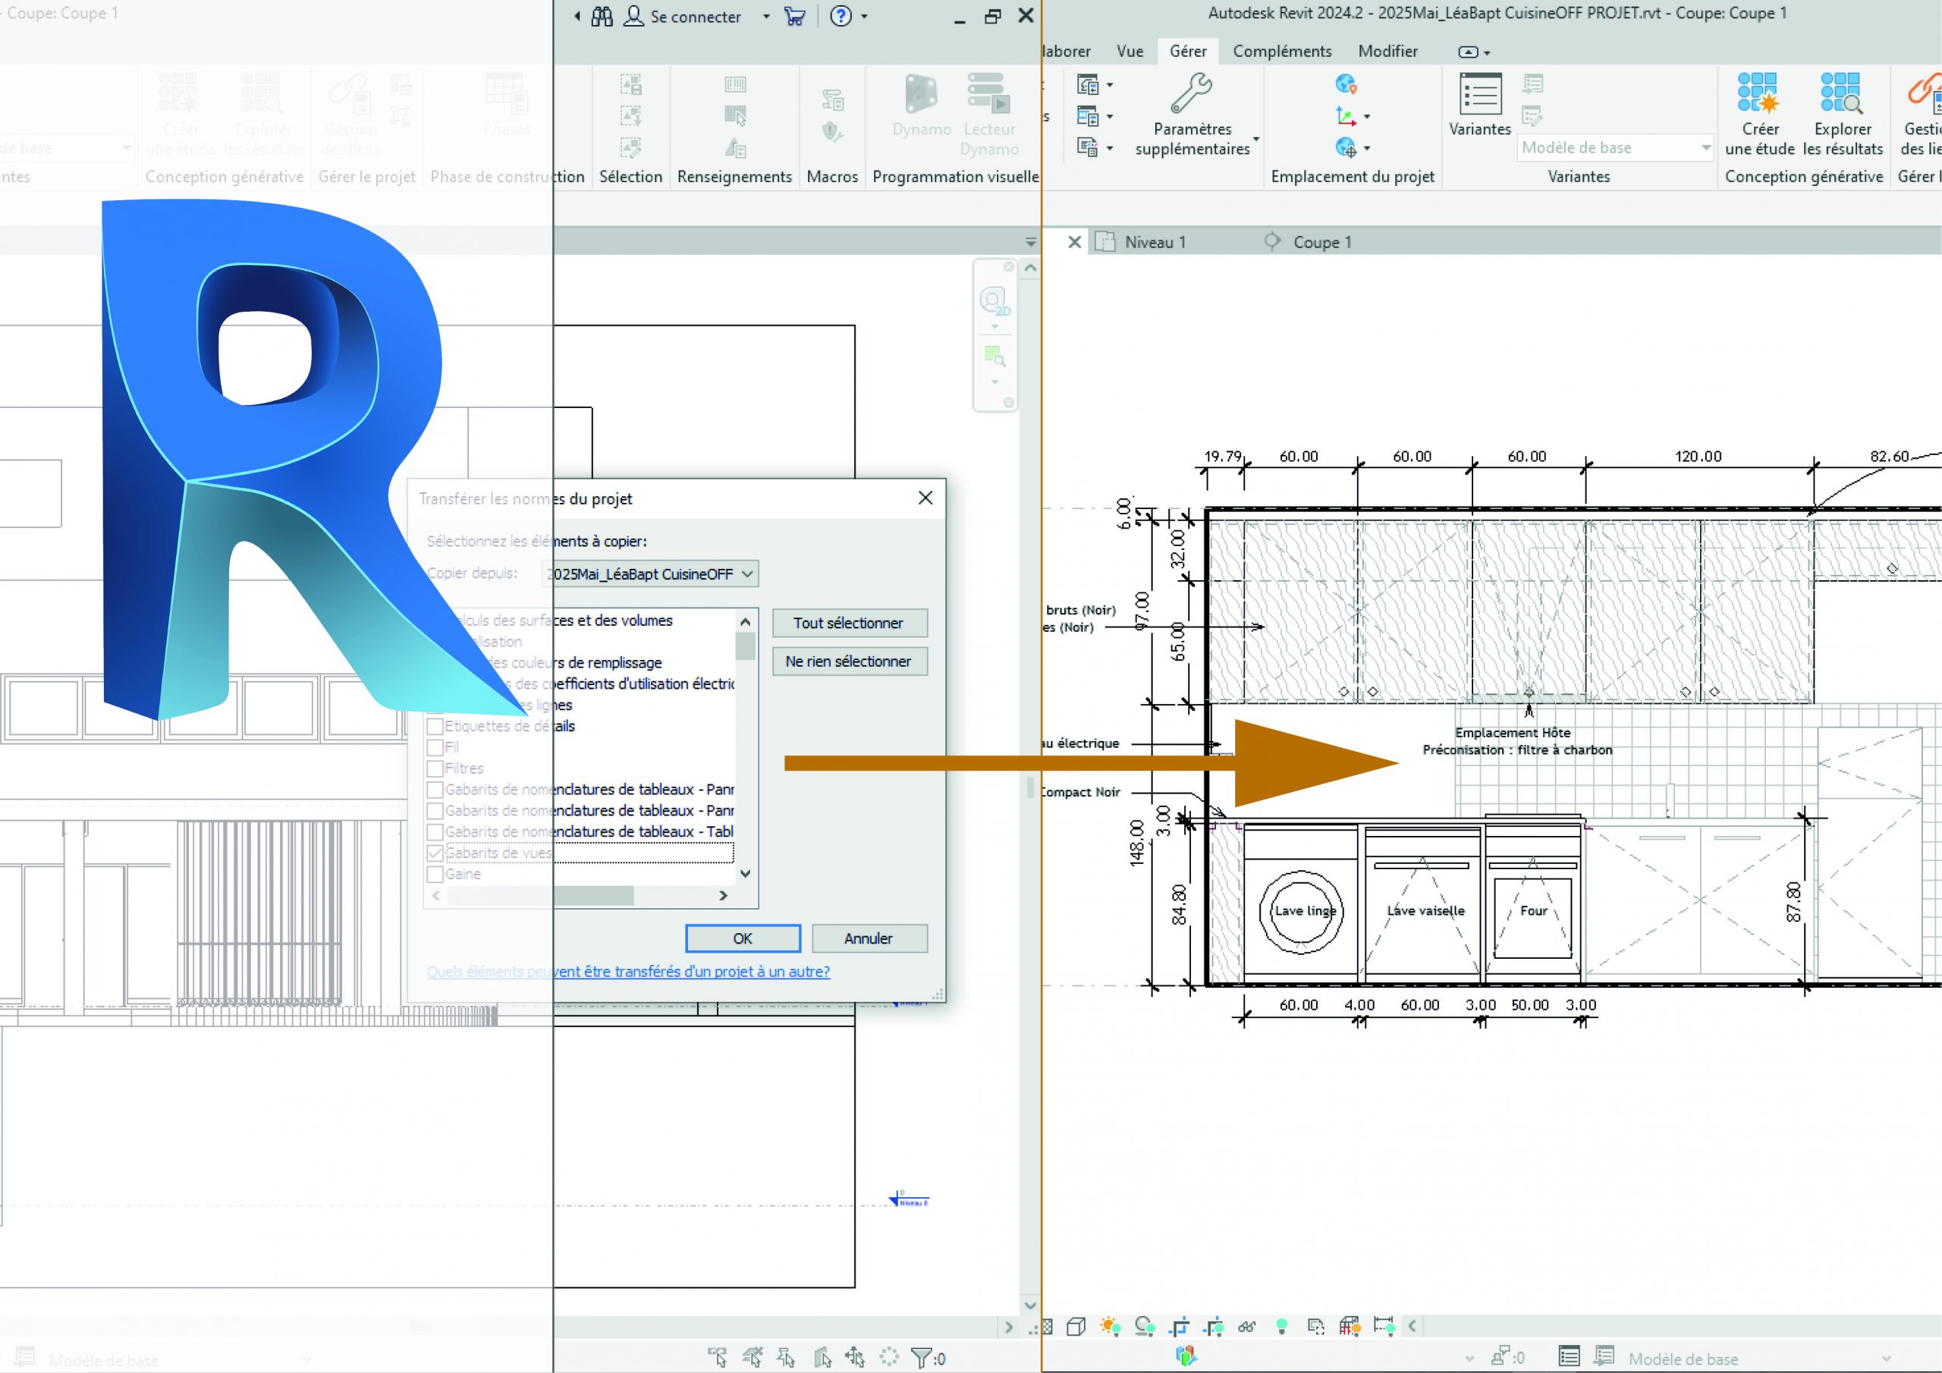Image resolution: width=1942 pixels, height=1373 pixels.
Task: Open the help question mark dropdown arrow
Action: point(865,16)
